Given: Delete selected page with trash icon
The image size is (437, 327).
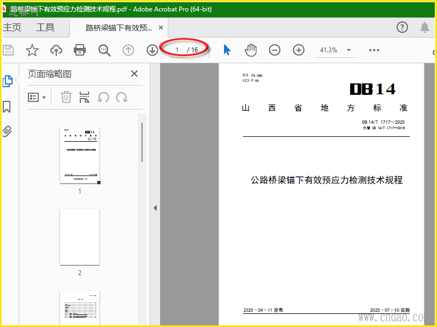Looking at the screenshot, I should (x=66, y=98).
